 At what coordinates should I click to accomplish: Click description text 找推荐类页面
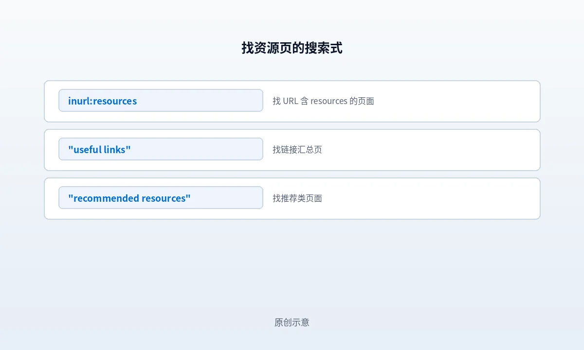pyautogui.click(x=297, y=198)
